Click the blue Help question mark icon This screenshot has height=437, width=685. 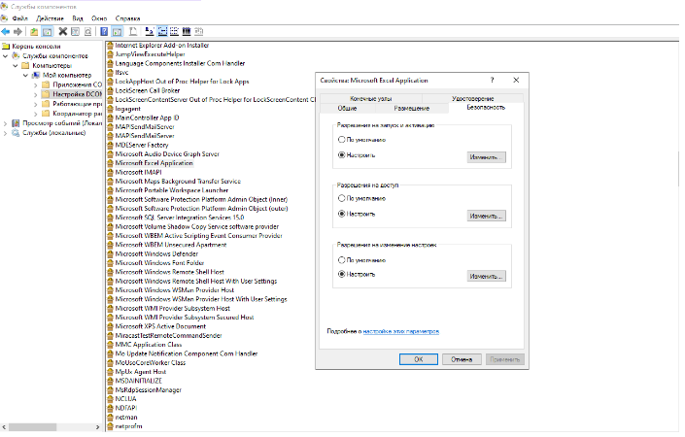(x=104, y=31)
